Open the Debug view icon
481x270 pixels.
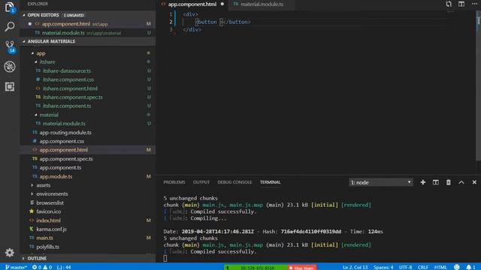click(10, 67)
